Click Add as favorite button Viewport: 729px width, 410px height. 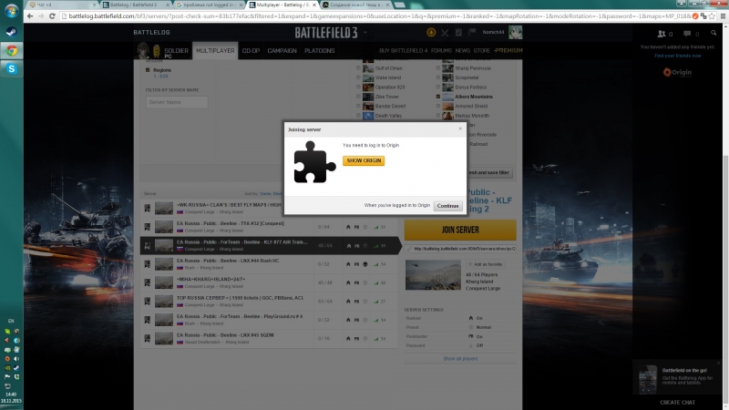click(x=486, y=264)
